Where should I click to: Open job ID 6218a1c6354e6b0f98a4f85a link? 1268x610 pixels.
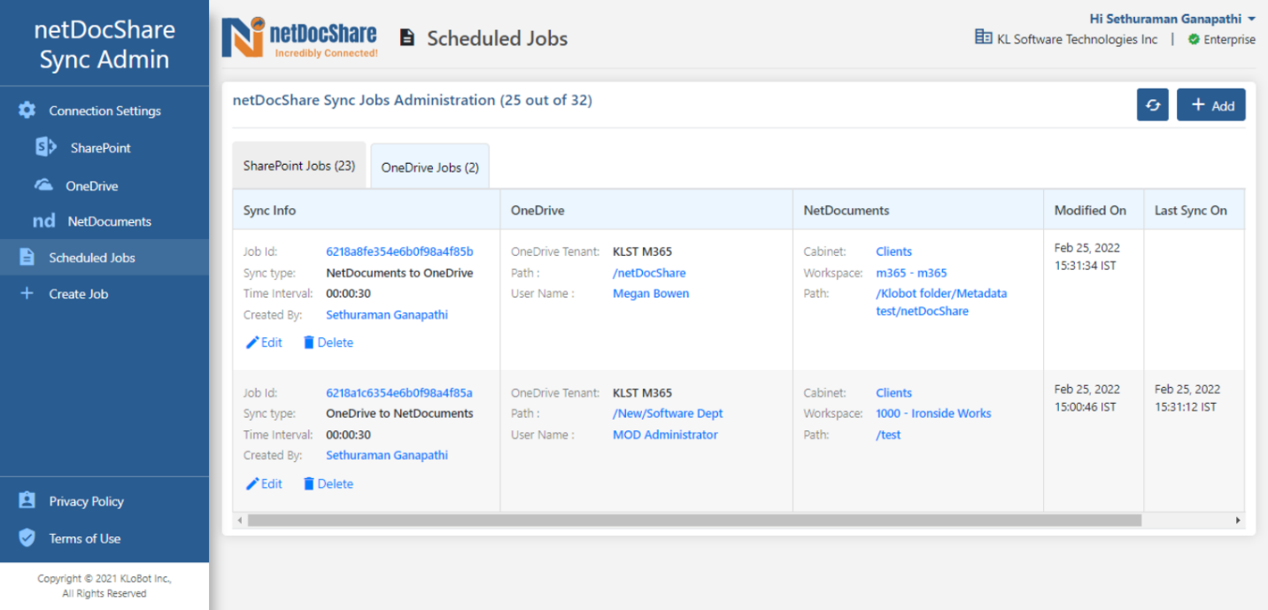pos(399,392)
